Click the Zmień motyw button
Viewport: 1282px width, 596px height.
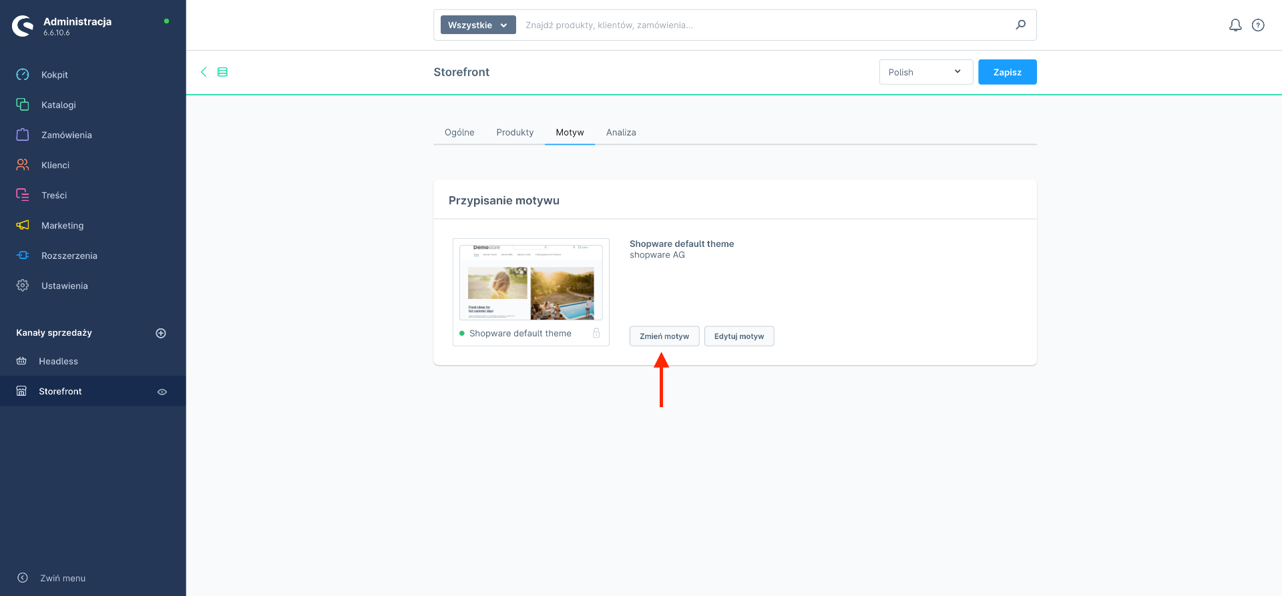[x=664, y=336]
